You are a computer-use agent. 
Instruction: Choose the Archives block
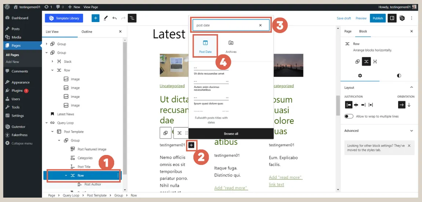[x=231, y=46]
